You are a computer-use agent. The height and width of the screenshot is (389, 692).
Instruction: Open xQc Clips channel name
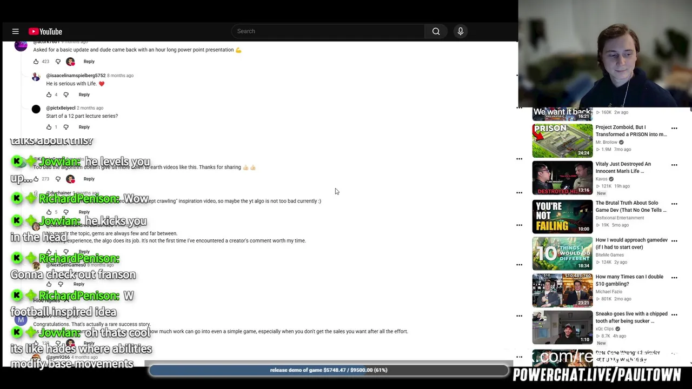tap(604, 328)
